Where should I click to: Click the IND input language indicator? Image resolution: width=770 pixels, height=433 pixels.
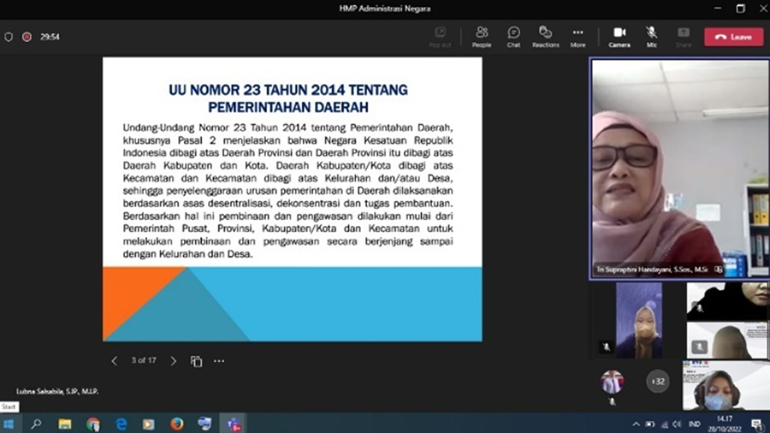695,424
